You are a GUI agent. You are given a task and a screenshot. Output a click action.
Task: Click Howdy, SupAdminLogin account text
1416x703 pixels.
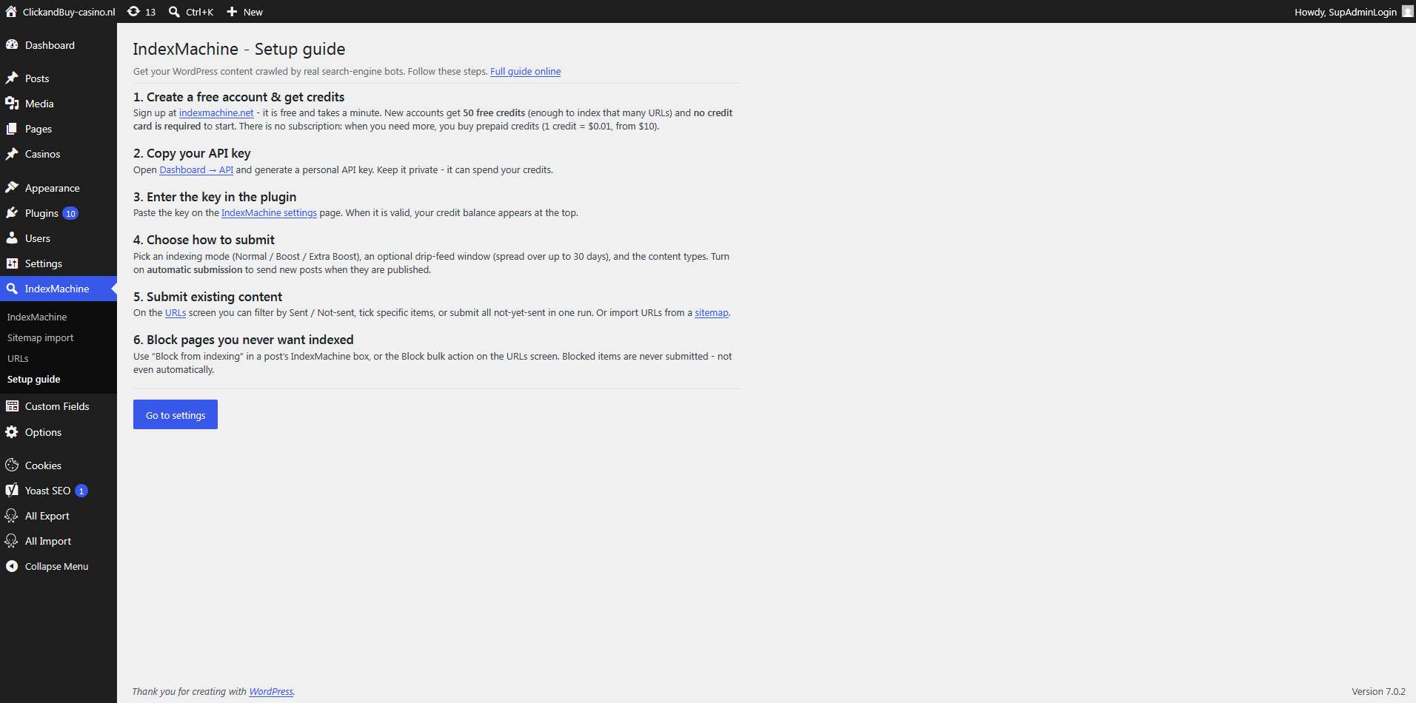click(1346, 12)
